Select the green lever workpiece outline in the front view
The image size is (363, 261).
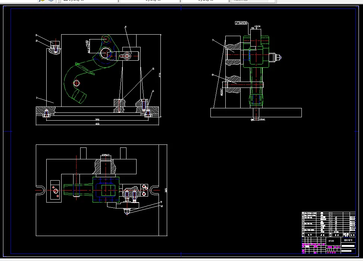tap(93, 69)
